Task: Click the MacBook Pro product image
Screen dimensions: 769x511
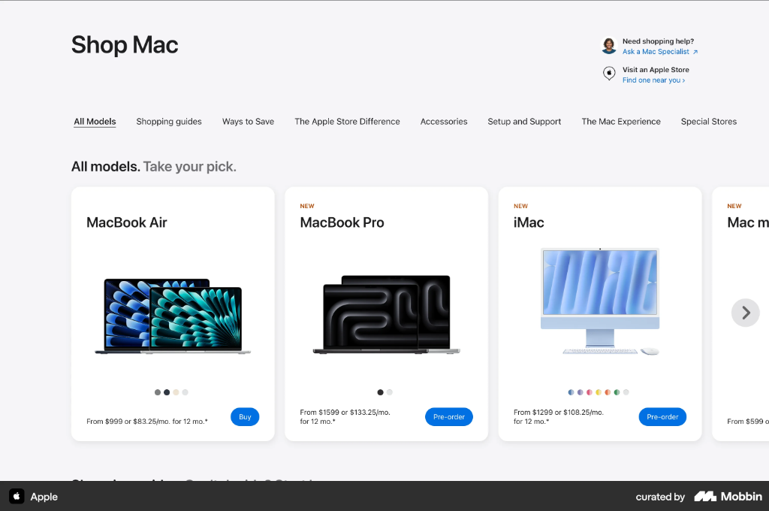Action: [x=387, y=315]
